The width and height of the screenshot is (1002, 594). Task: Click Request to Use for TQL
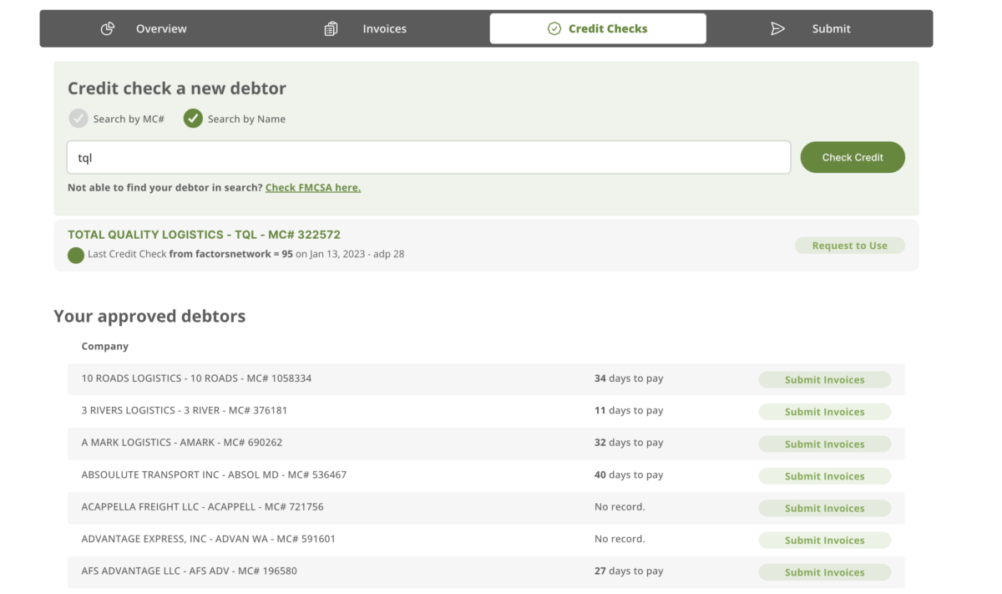850,246
